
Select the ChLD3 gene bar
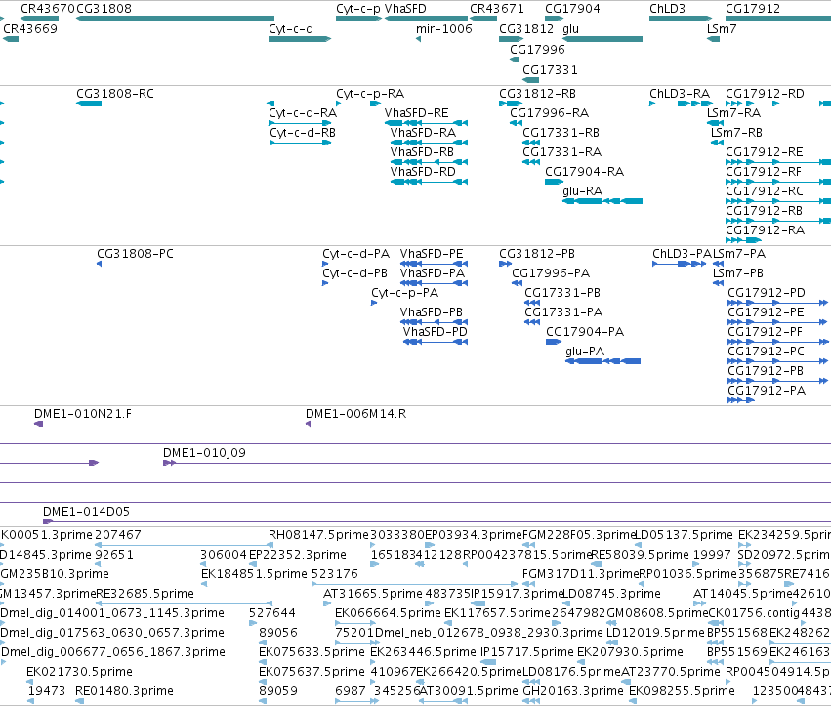(x=681, y=19)
